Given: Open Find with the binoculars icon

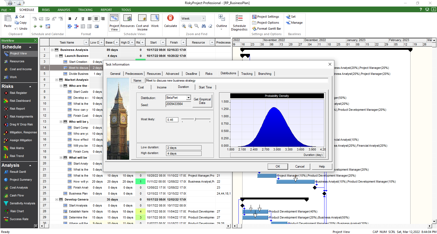Looking at the screenshot, I should point(203,26).
